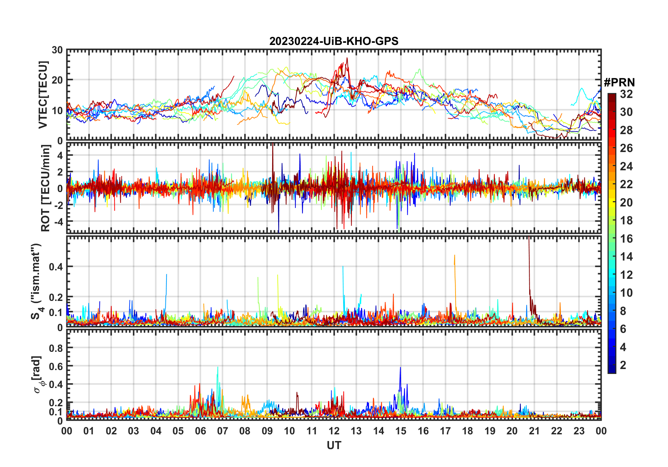Image resolution: width=668 pixels, height=467 pixels.
Task: Click the ROT [TECU/min] y-axis label
Action: [45, 188]
